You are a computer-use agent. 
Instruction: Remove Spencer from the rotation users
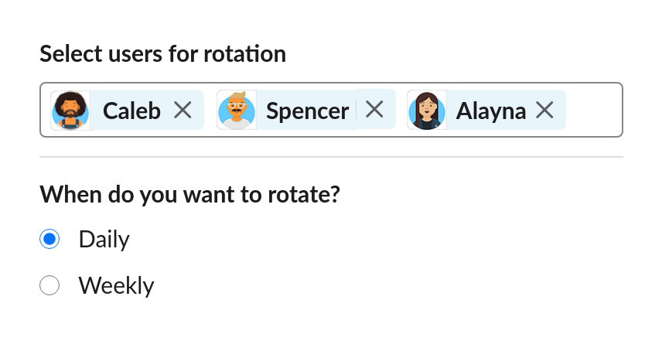click(374, 110)
